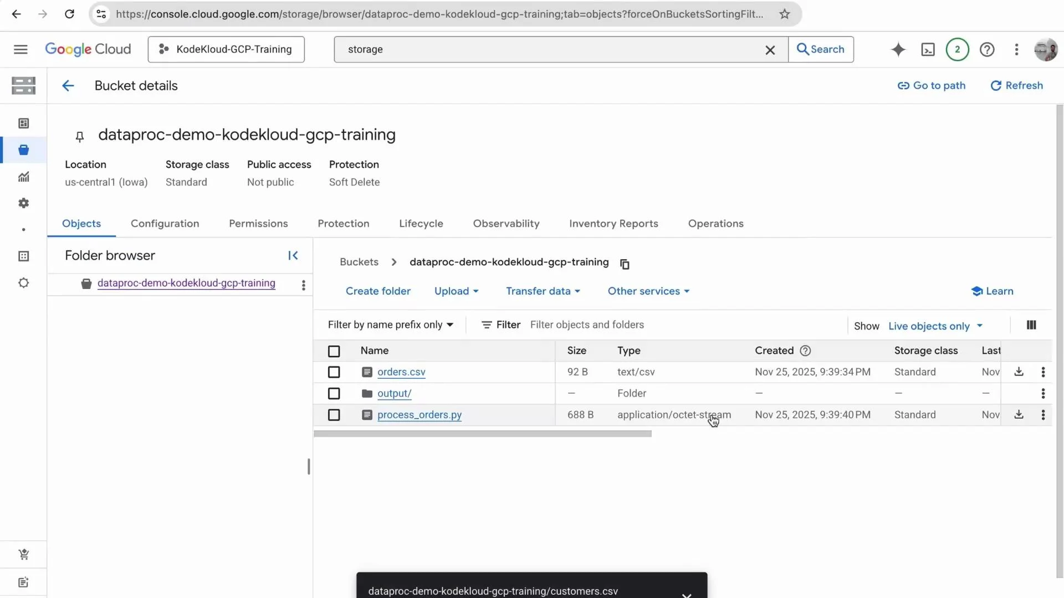Refresh the bucket details
Viewport: 1064px width, 598px height.
point(1017,86)
